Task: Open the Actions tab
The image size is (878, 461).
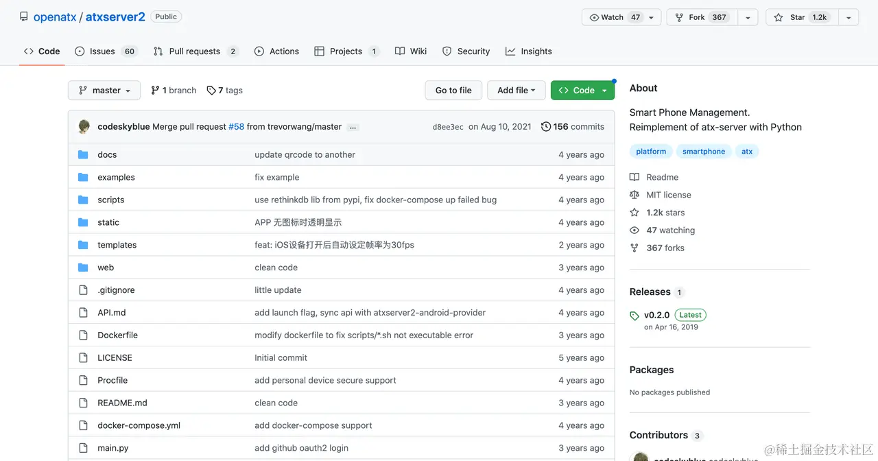Action: click(276, 51)
